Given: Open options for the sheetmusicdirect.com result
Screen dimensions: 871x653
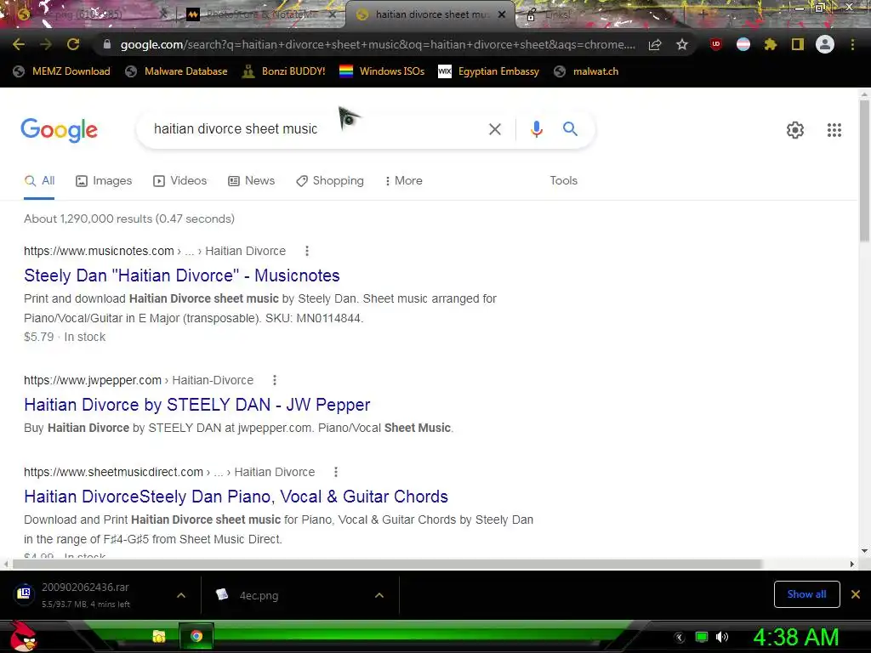Looking at the screenshot, I should pyautogui.click(x=335, y=472).
